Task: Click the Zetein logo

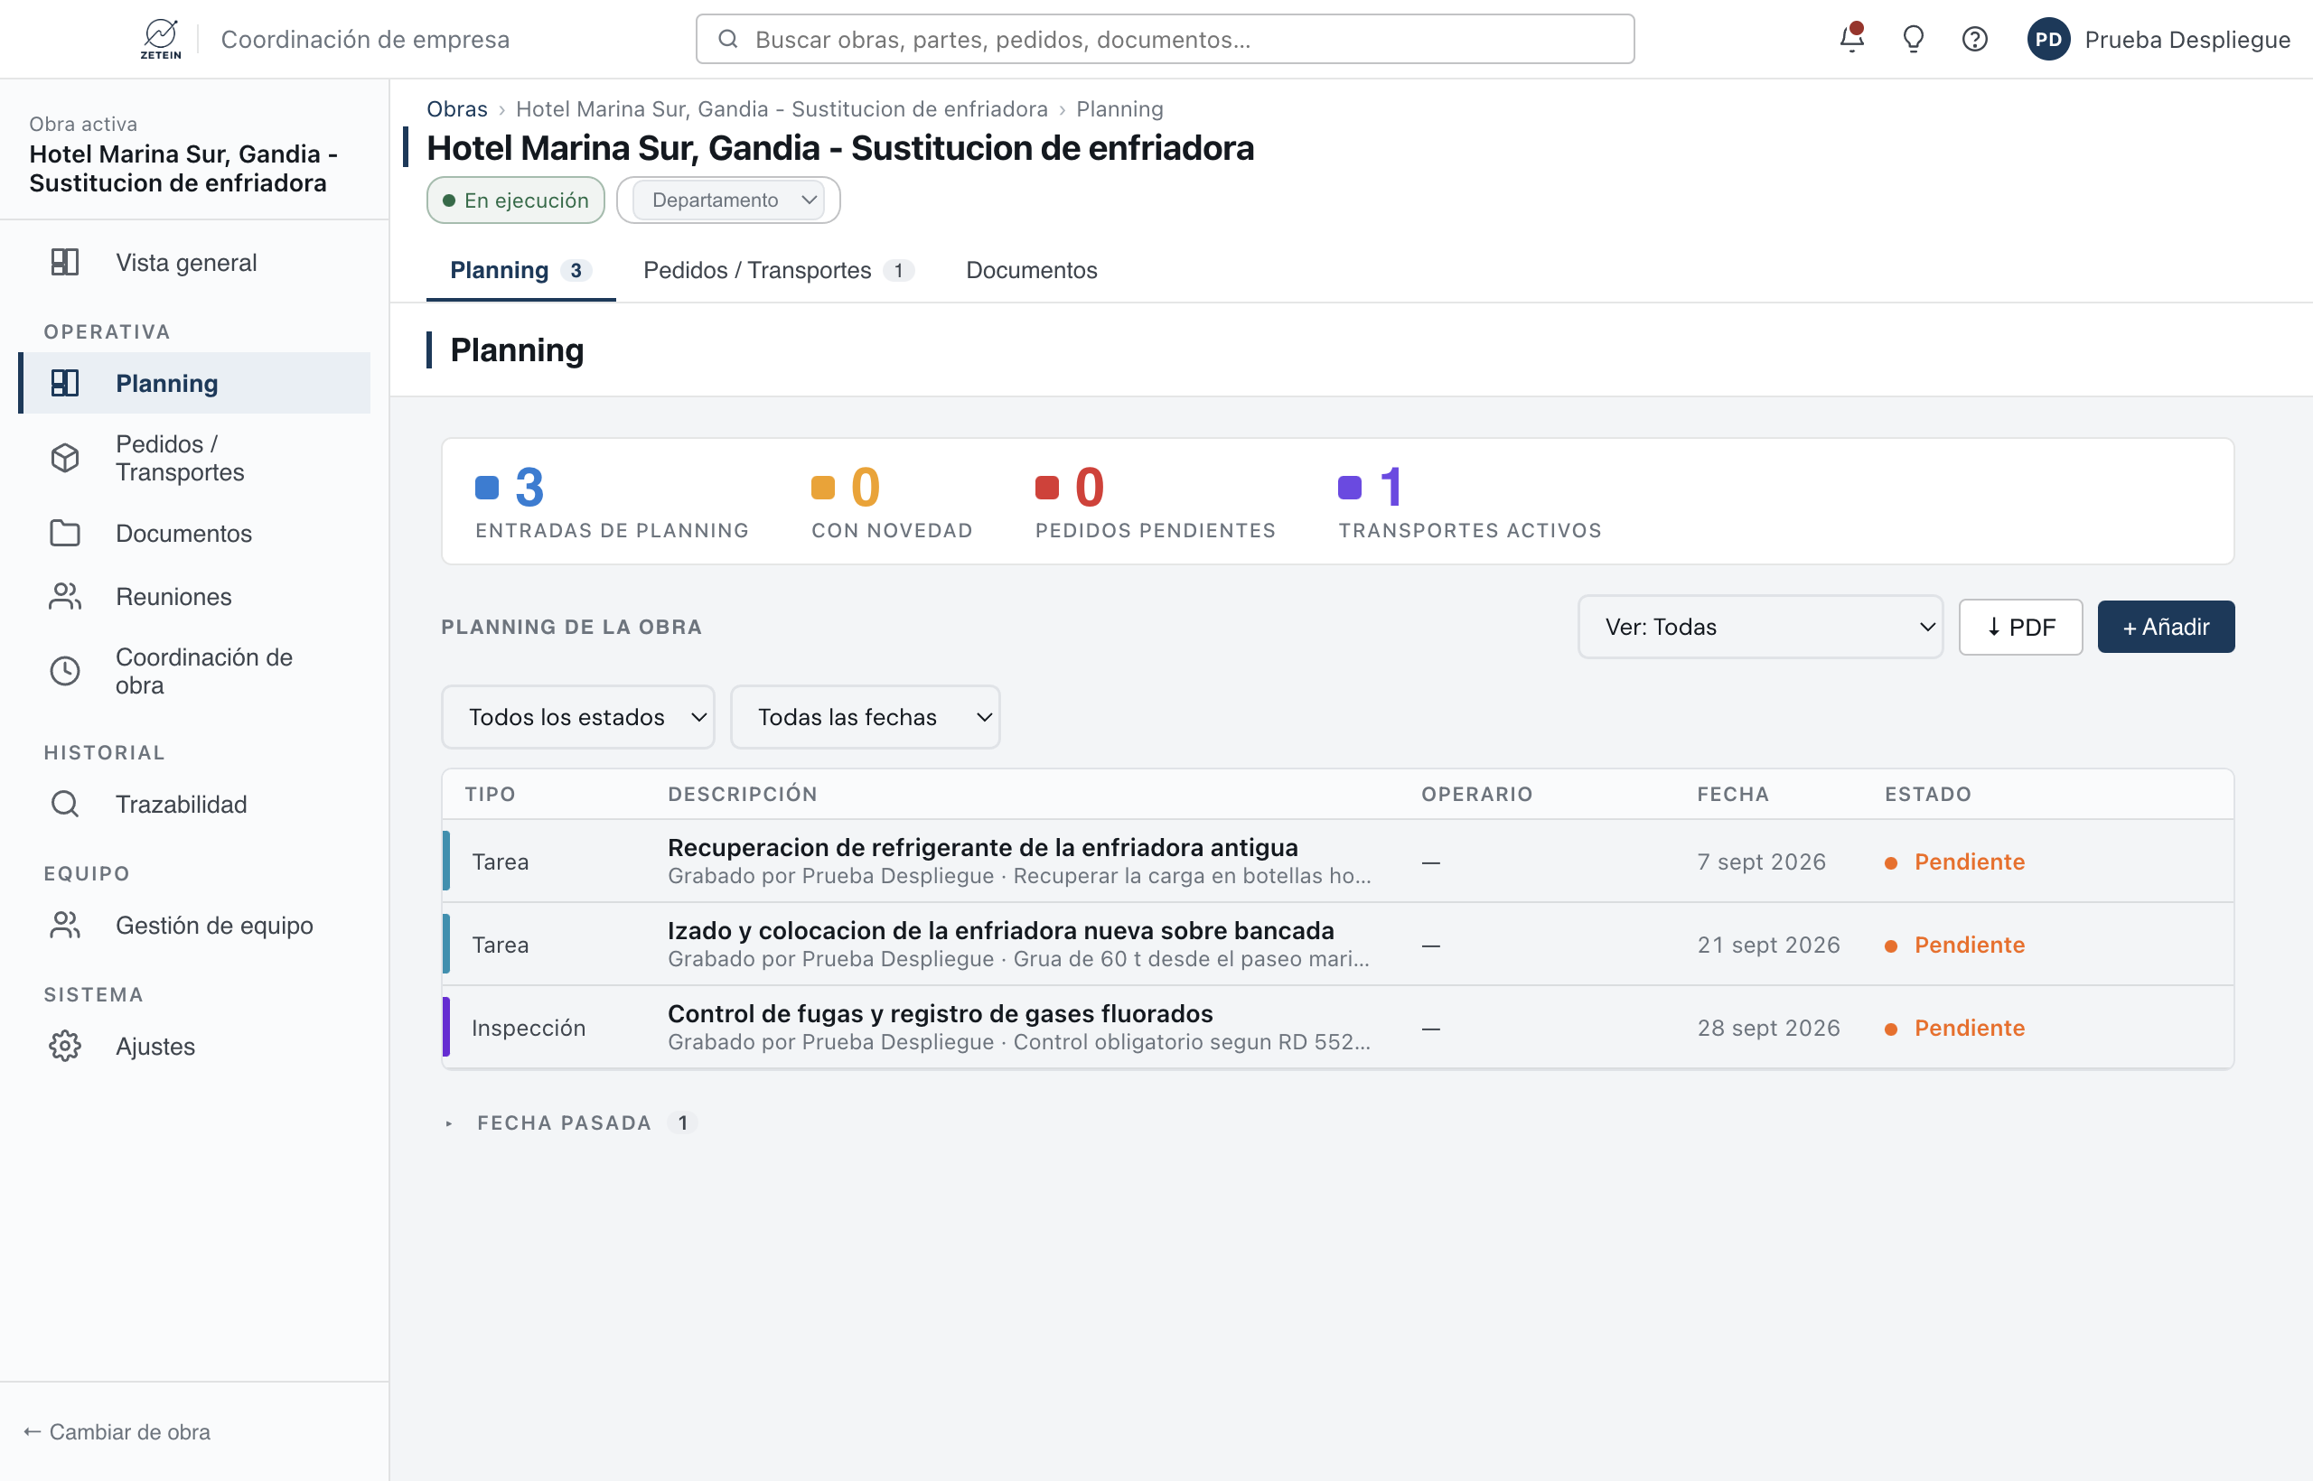Action: (161, 39)
